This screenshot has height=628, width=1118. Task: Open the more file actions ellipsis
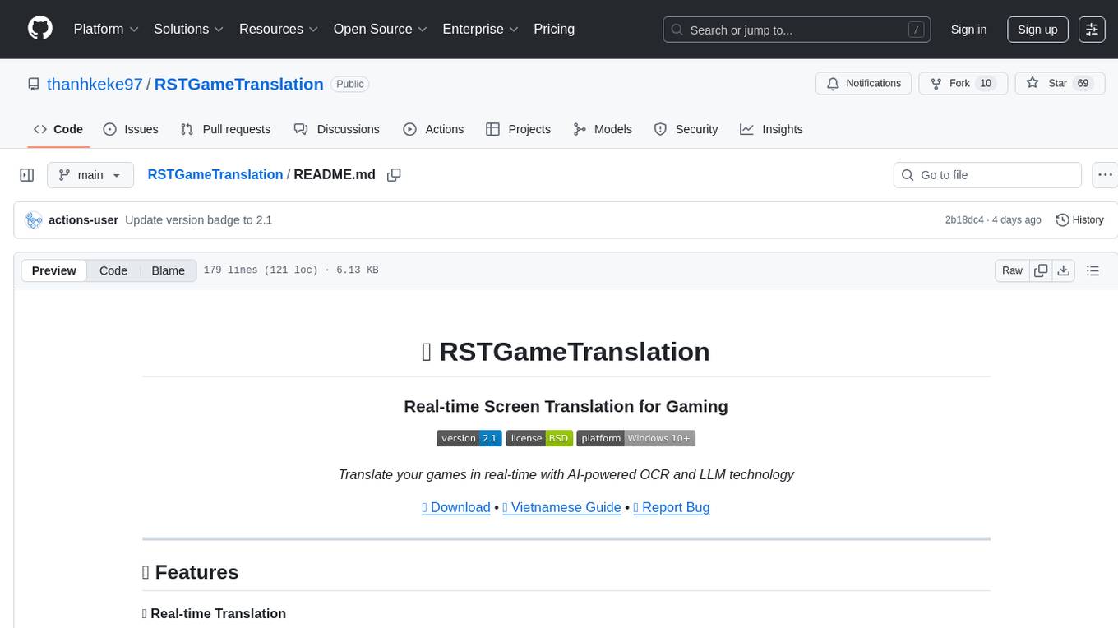point(1105,175)
